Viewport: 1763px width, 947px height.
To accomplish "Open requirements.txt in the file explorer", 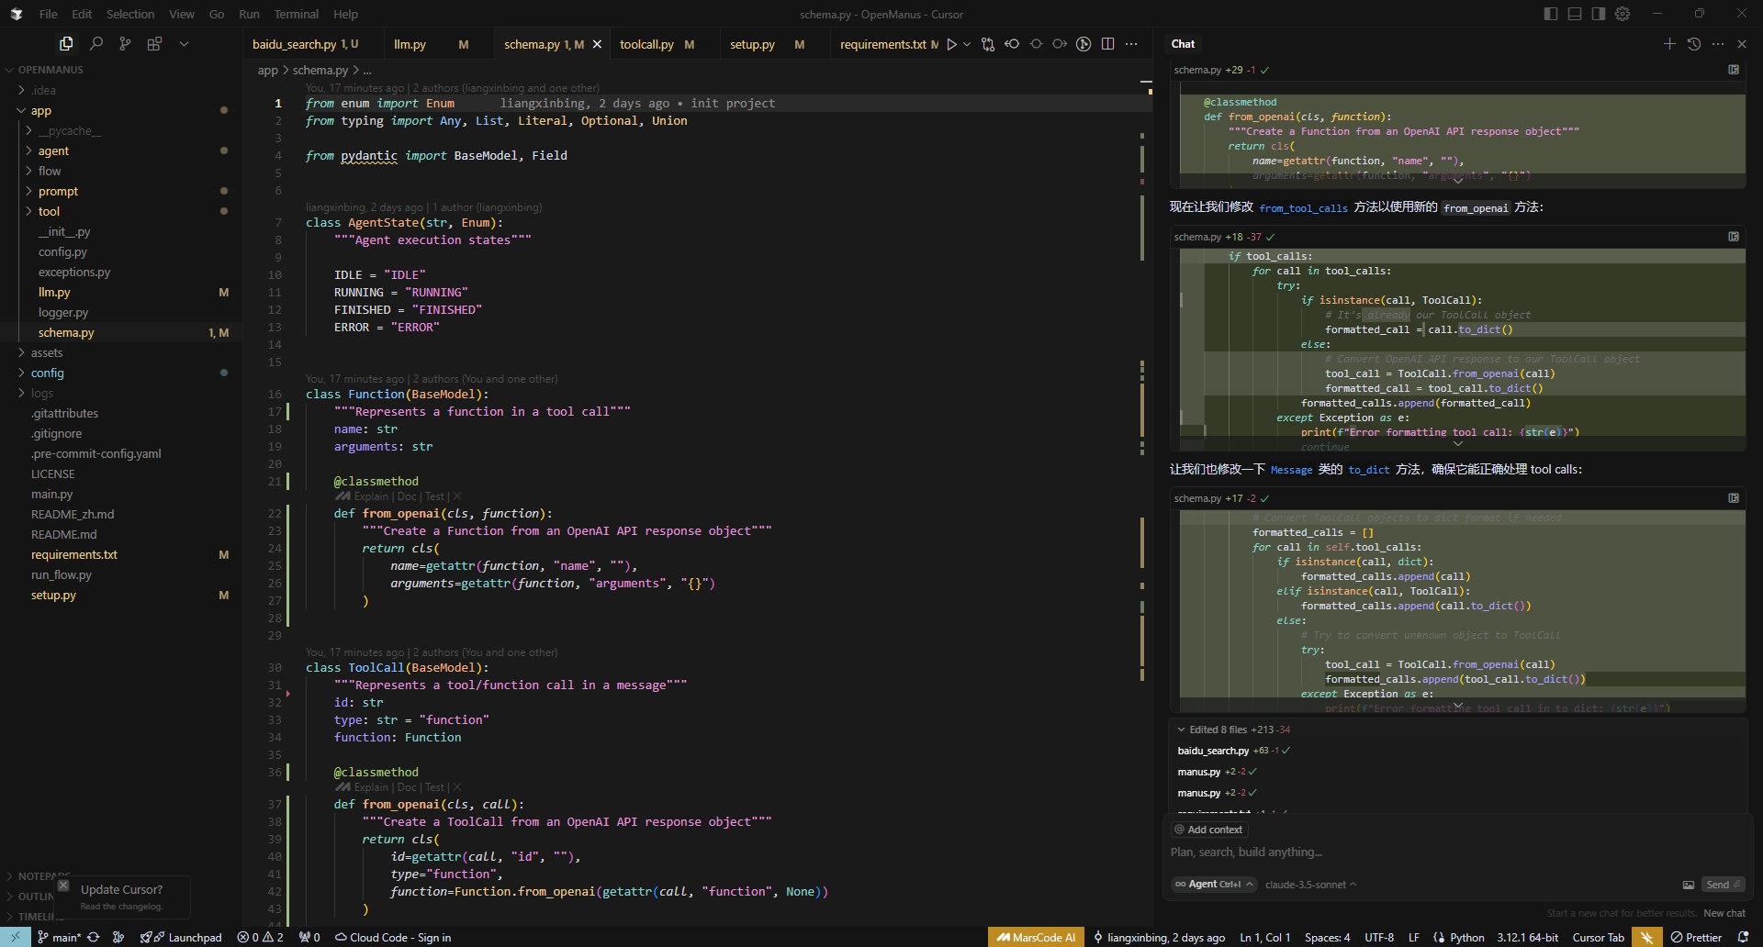I will coord(74,554).
